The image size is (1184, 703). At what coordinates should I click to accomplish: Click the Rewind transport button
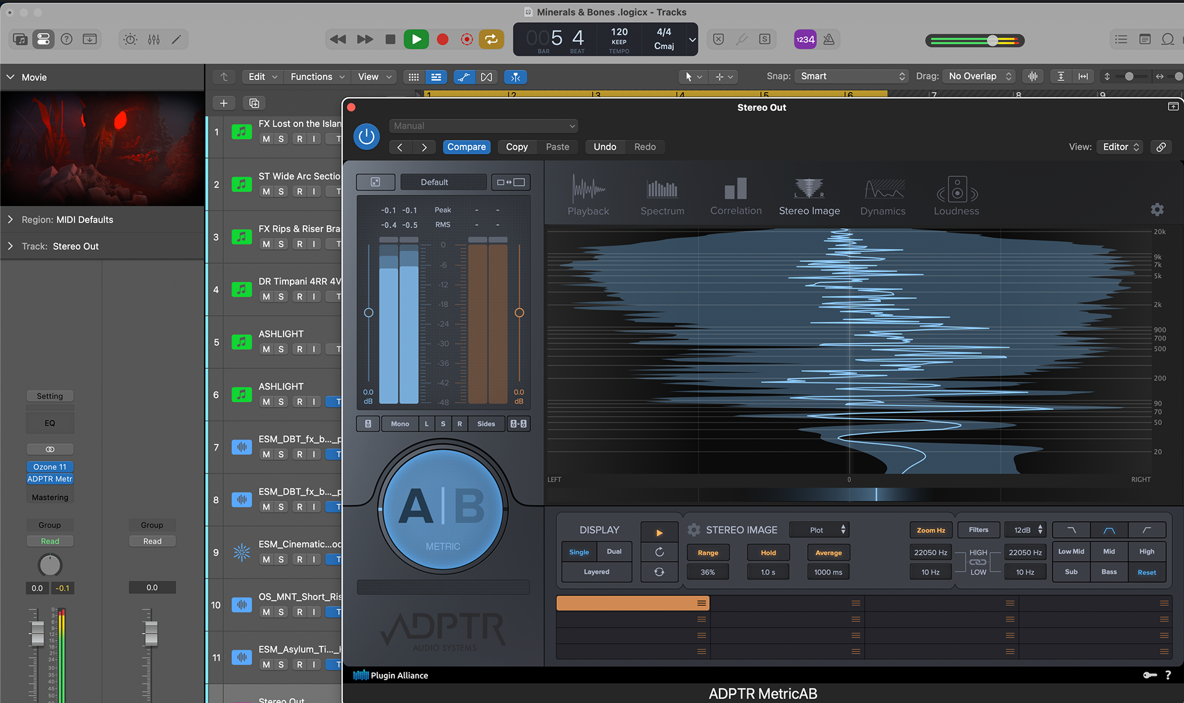[338, 39]
